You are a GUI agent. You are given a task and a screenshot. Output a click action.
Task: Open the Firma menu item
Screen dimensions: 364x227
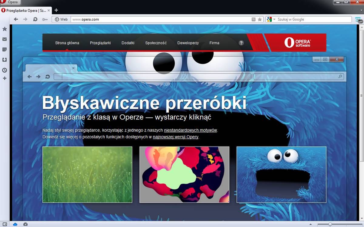pos(214,43)
